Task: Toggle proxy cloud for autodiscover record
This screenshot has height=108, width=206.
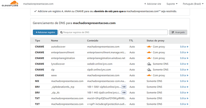Action: (x=149, y=47)
